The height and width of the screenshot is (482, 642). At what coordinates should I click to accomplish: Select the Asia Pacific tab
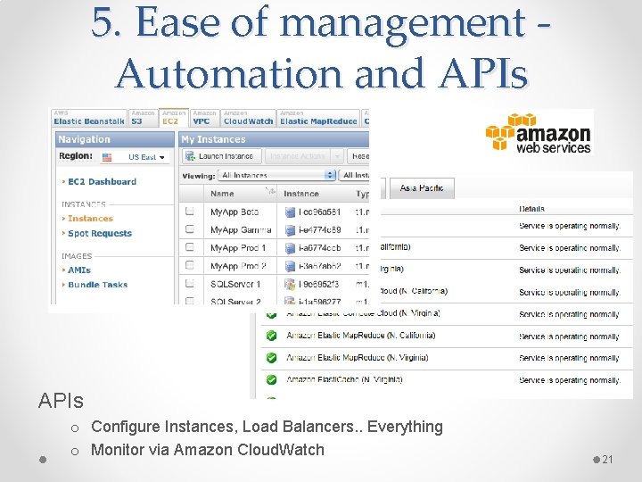[422, 188]
